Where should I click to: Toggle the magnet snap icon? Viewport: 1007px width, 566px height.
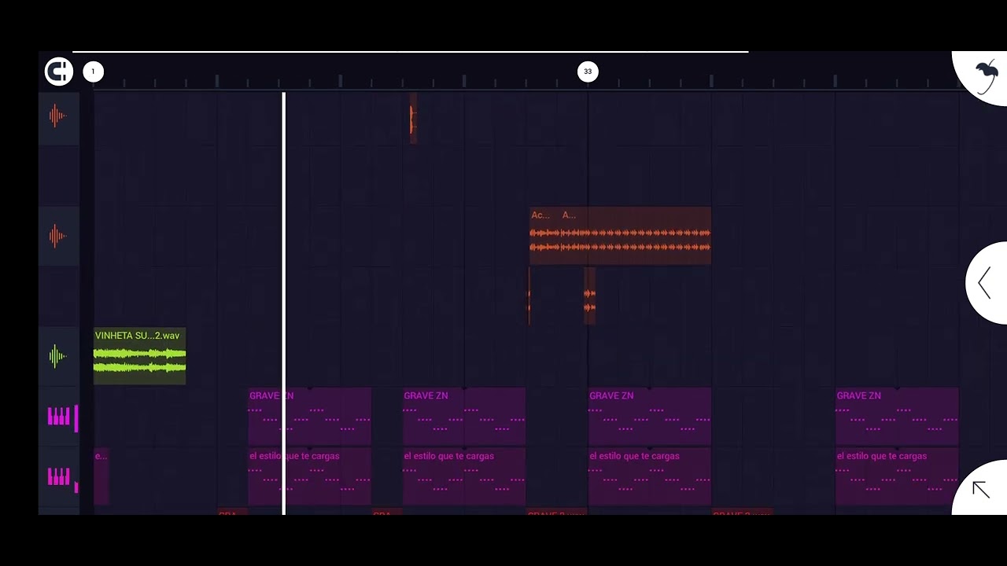pos(58,72)
